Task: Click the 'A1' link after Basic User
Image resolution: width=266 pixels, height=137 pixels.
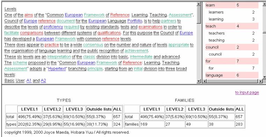Action: 29,81
